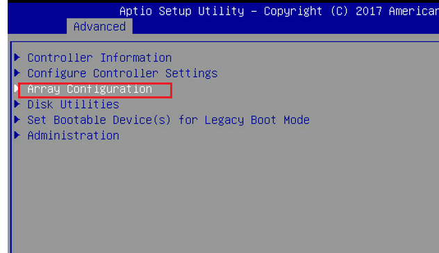Switch to the Advanced tab

[99, 26]
